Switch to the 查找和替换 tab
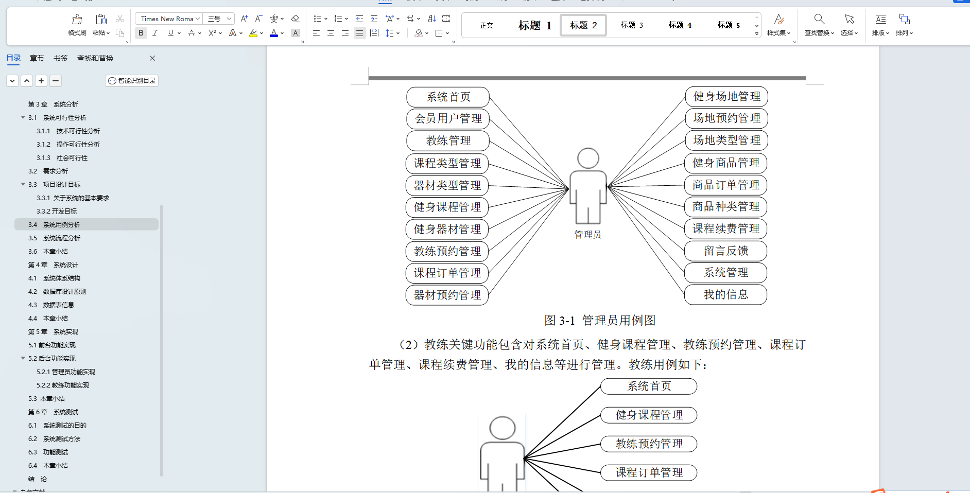The width and height of the screenshot is (970, 493). [x=95, y=58]
